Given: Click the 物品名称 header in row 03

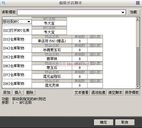Looking at the screenshot, I should (x=52, y=37).
